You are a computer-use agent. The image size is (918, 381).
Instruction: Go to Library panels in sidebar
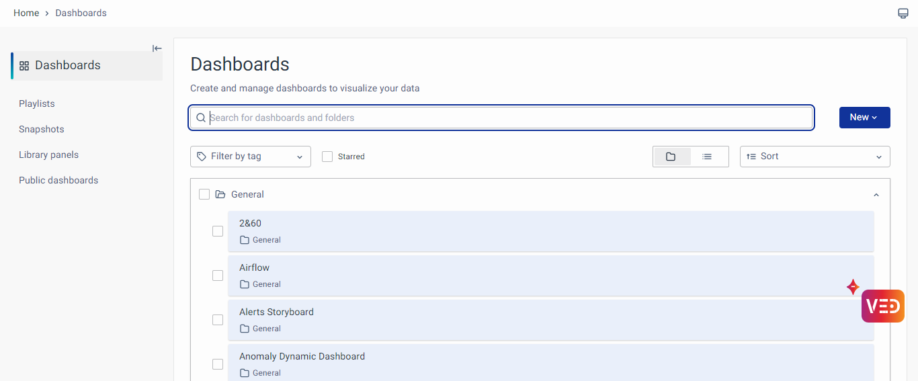point(48,155)
